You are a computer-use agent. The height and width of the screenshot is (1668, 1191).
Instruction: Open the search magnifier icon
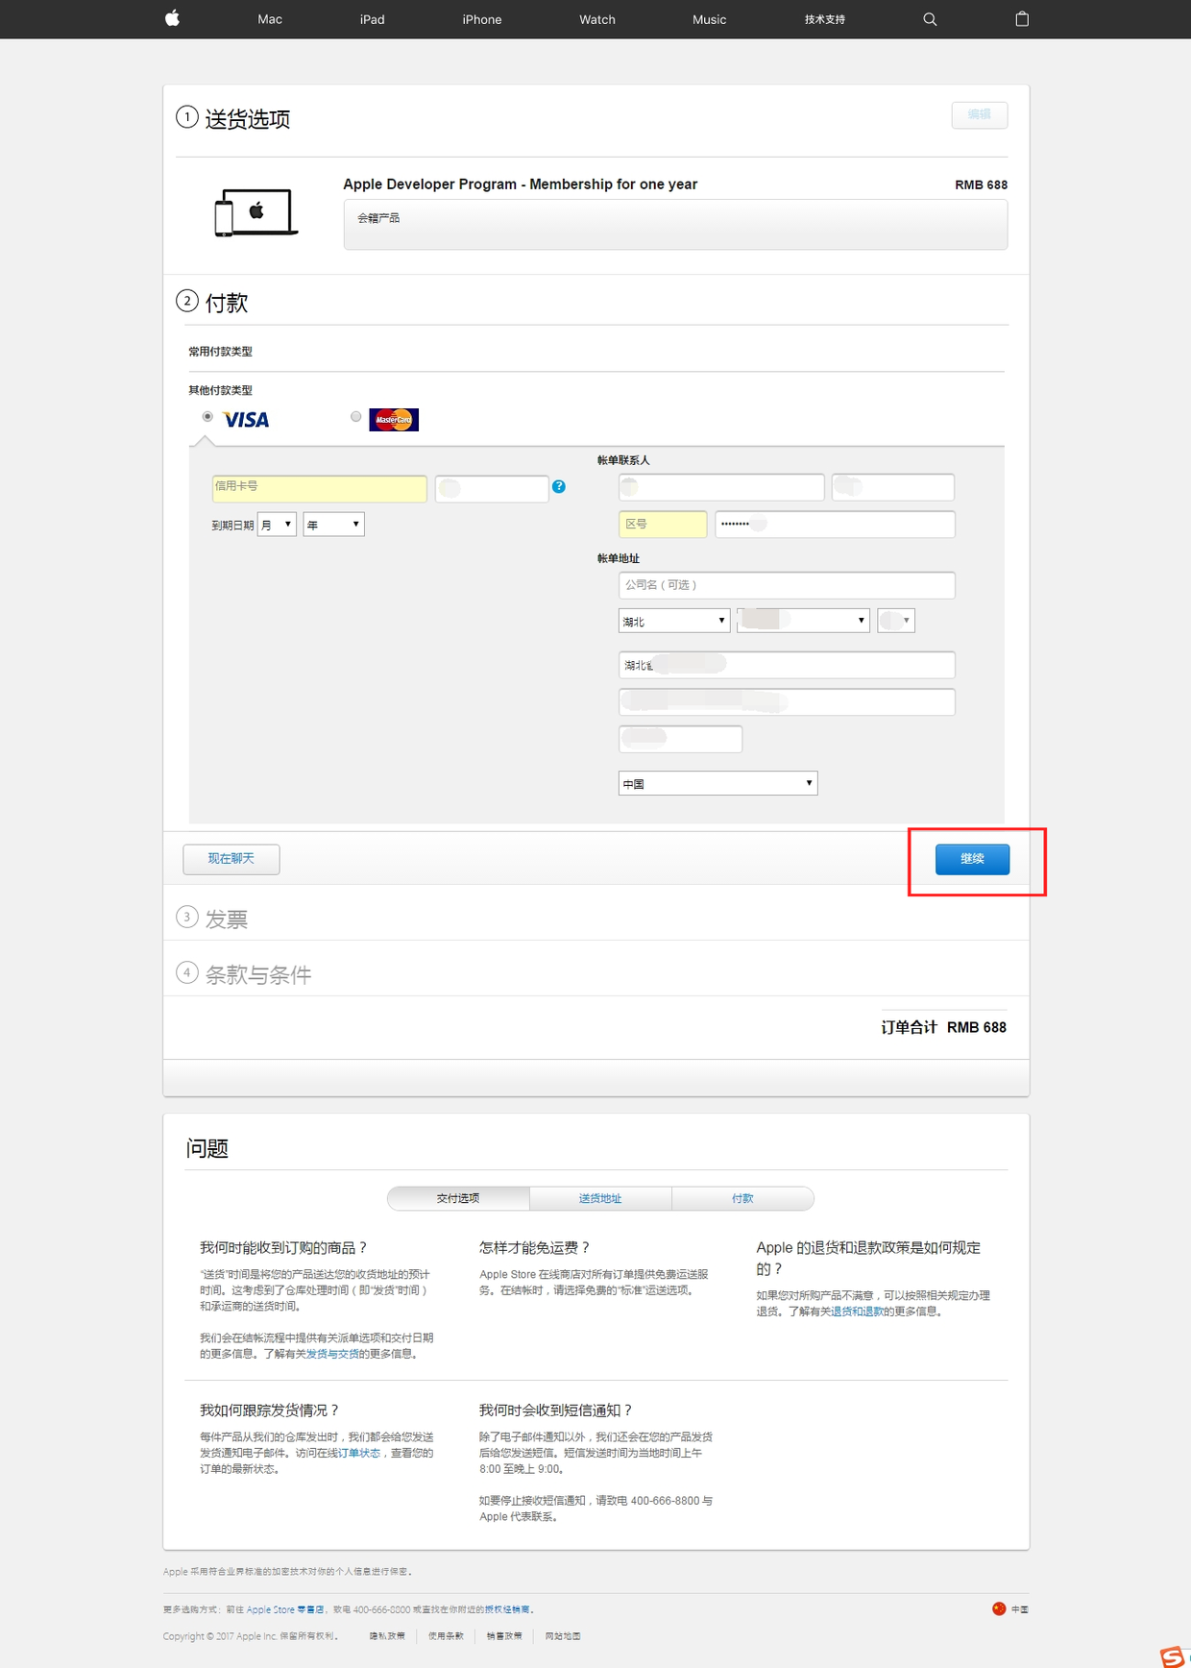930,19
